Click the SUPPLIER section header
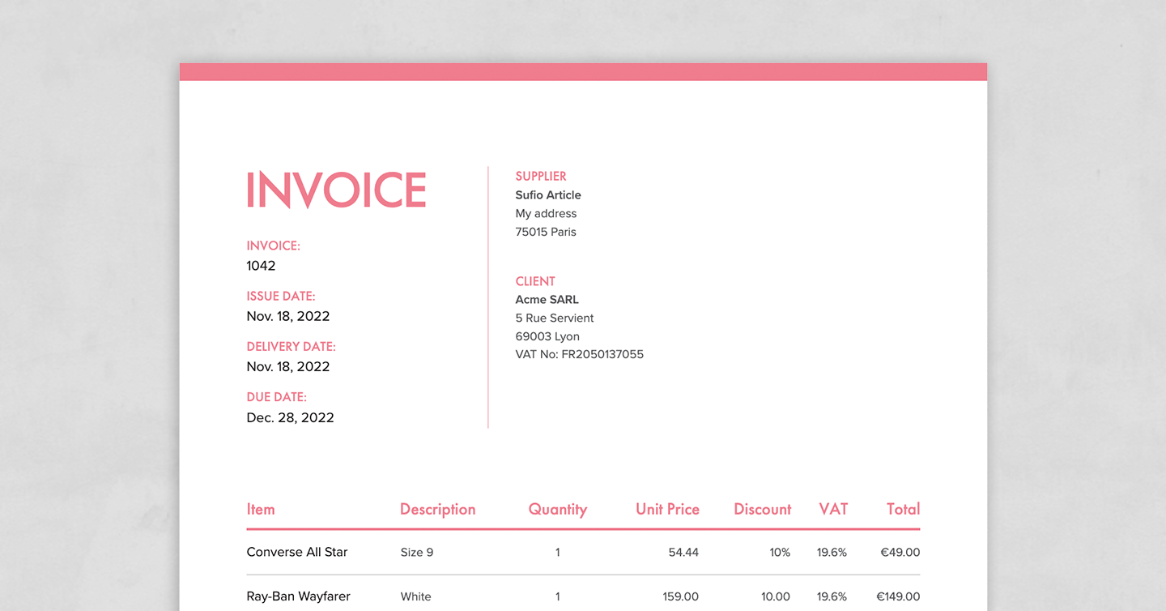Screen dimensions: 1166x611 (x=541, y=176)
